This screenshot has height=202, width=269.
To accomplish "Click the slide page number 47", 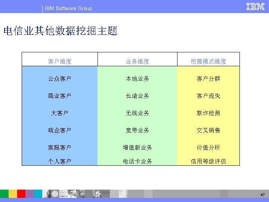I will click(x=263, y=195).
